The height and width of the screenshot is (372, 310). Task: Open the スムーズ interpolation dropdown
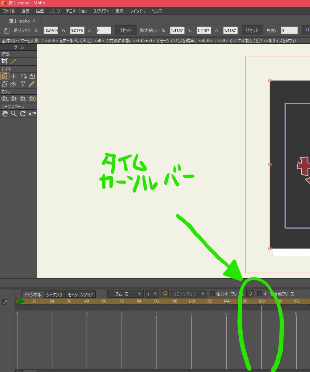click(x=125, y=294)
